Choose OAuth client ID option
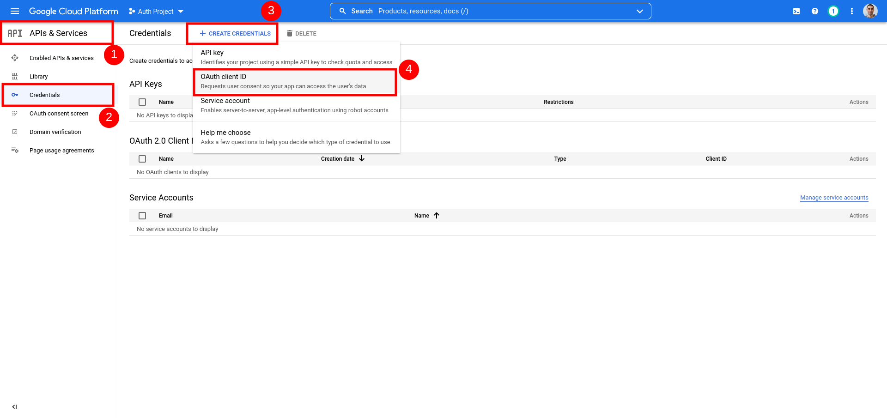Screen dimensions: 887x418 (297, 81)
